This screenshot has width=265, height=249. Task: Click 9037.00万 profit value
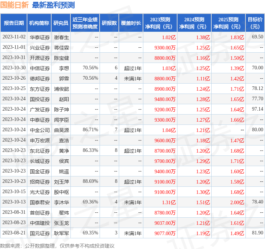[165, 223]
